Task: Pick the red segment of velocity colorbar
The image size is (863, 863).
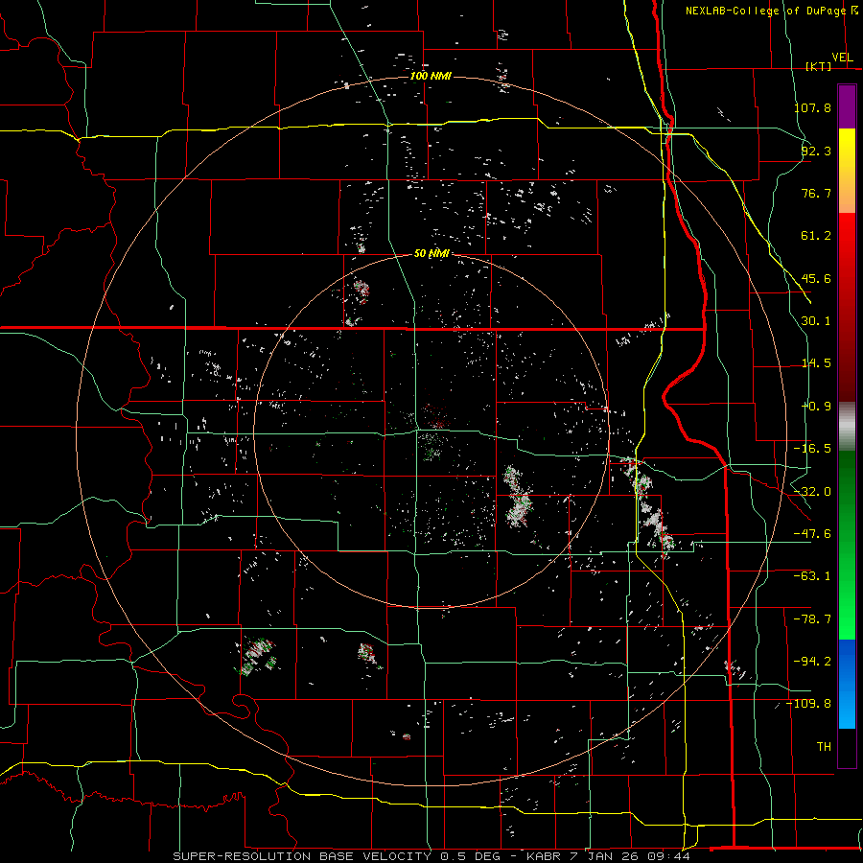Action: point(847,307)
